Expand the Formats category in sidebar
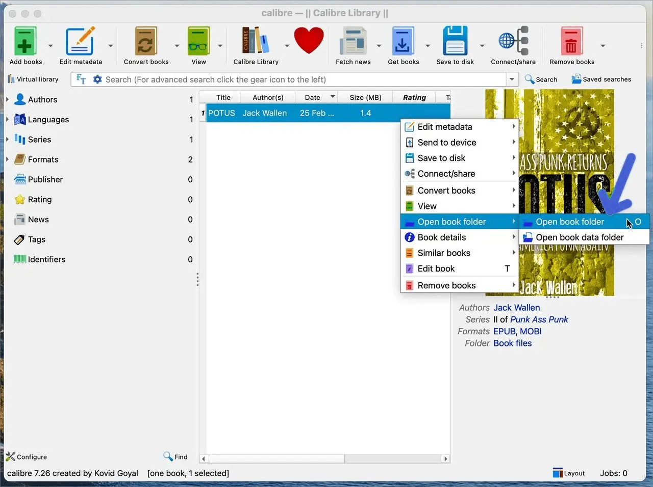 [x=8, y=159]
